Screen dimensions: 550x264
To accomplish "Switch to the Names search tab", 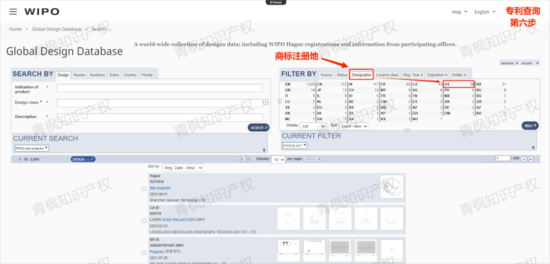I will pyautogui.click(x=79, y=75).
